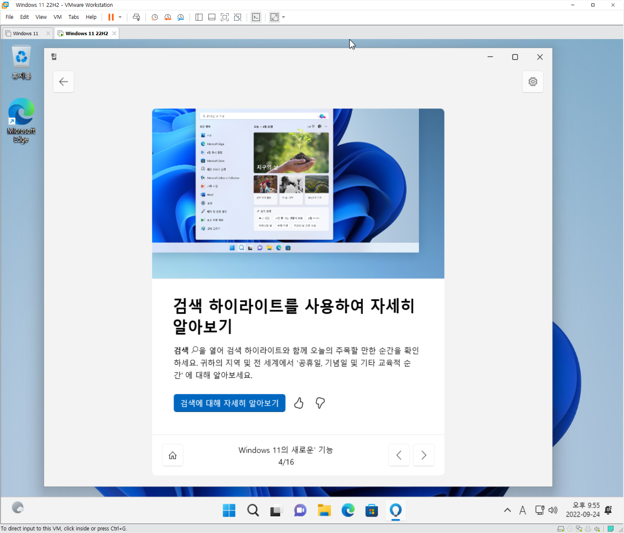Open the Windows Start menu
624x533 pixels.
click(229, 510)
